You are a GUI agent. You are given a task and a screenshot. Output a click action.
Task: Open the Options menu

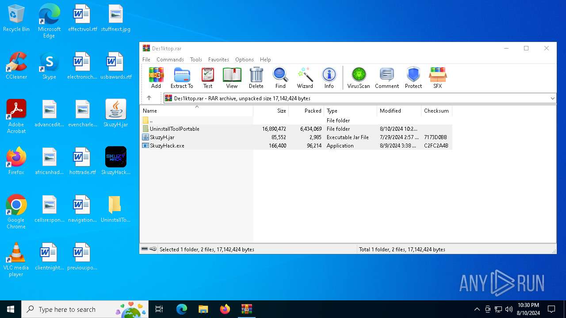pos(245,60)
